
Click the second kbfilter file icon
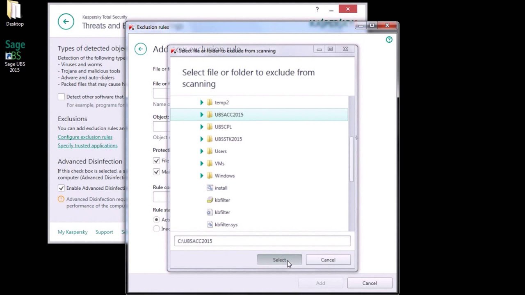click(210, 212)
